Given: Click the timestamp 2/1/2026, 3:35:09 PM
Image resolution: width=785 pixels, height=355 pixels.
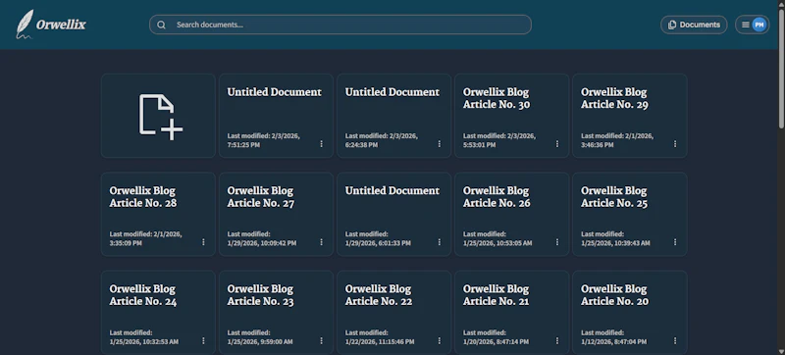Looking at the screenshot, I should click(145, 238).
